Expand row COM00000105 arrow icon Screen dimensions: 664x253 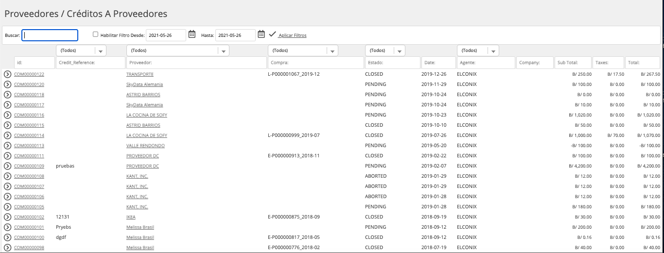tap(7, 207)
